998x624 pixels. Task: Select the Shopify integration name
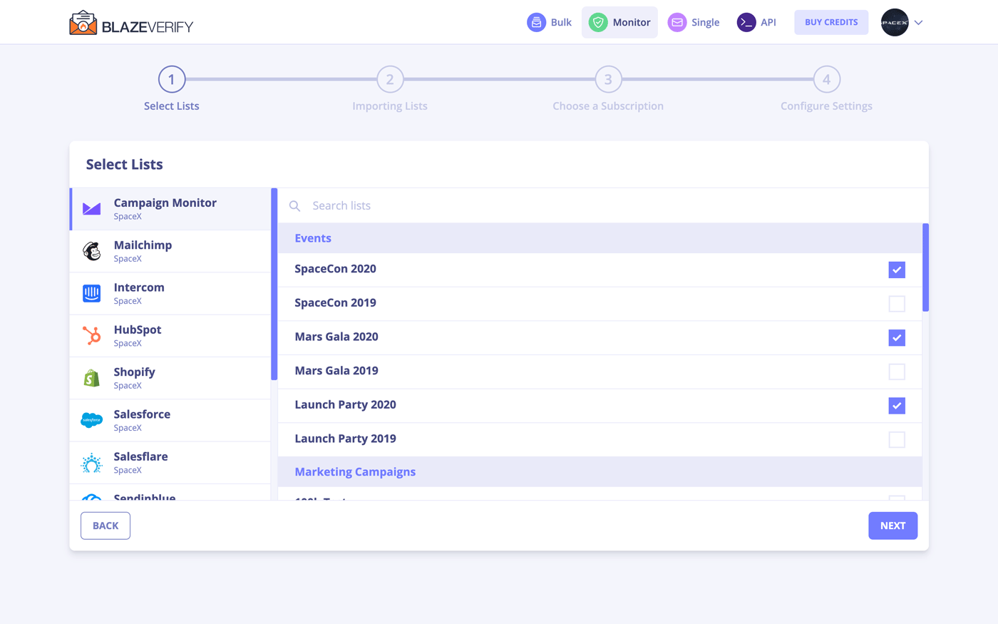pos(134,372)
